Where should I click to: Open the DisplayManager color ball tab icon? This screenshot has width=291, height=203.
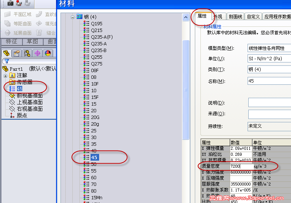48,54
